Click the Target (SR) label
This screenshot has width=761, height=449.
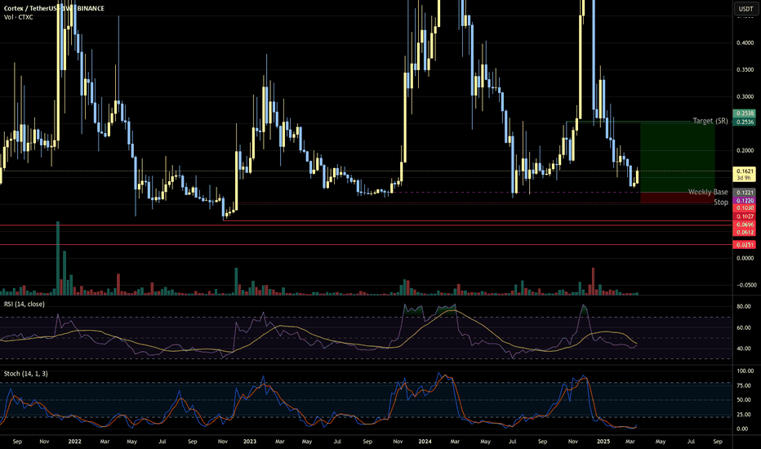[710, 120]
